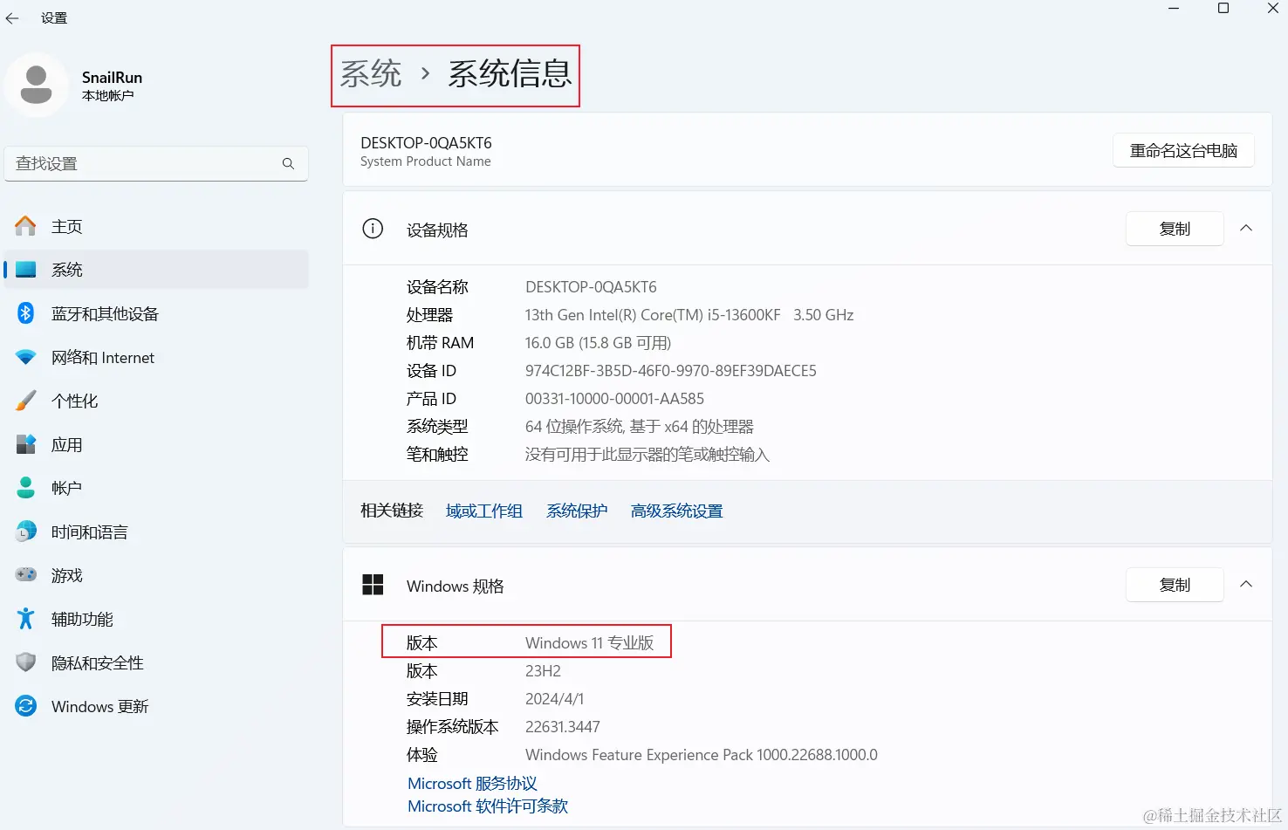
Task: Click the search magnifier icon
Action: (288, 163)
